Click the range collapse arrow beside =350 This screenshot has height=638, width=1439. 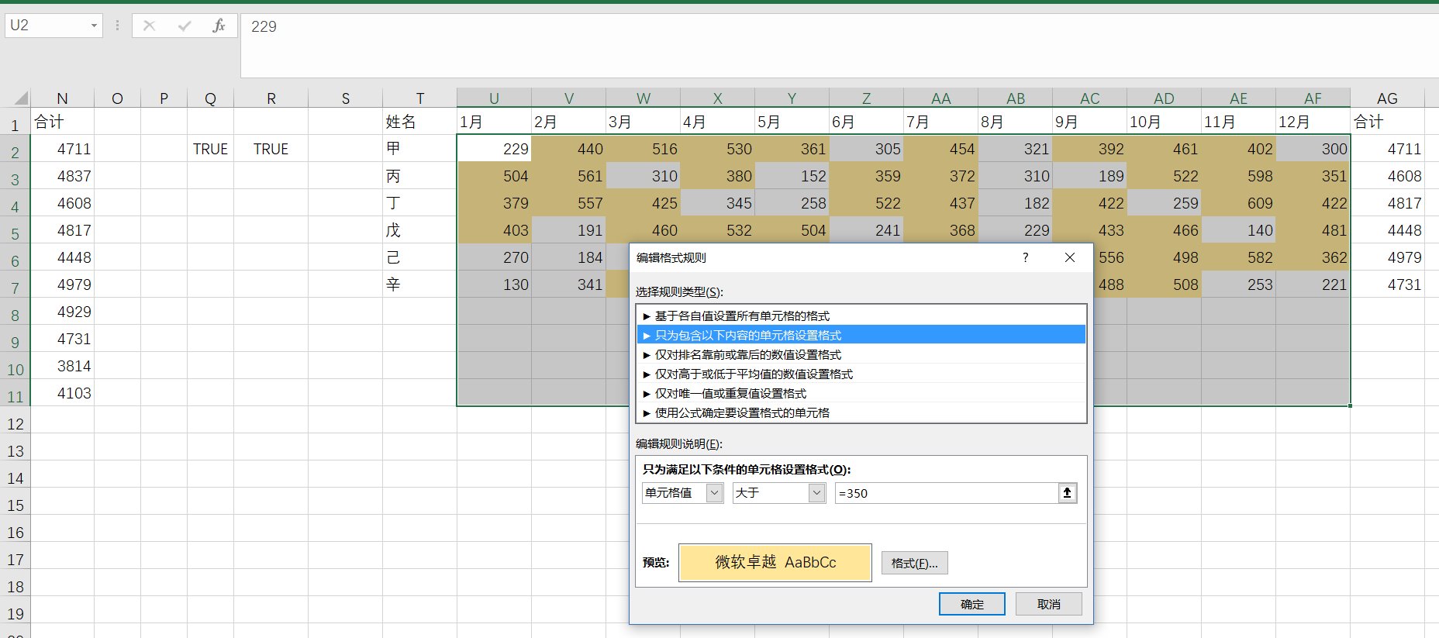pos(1068,493)
